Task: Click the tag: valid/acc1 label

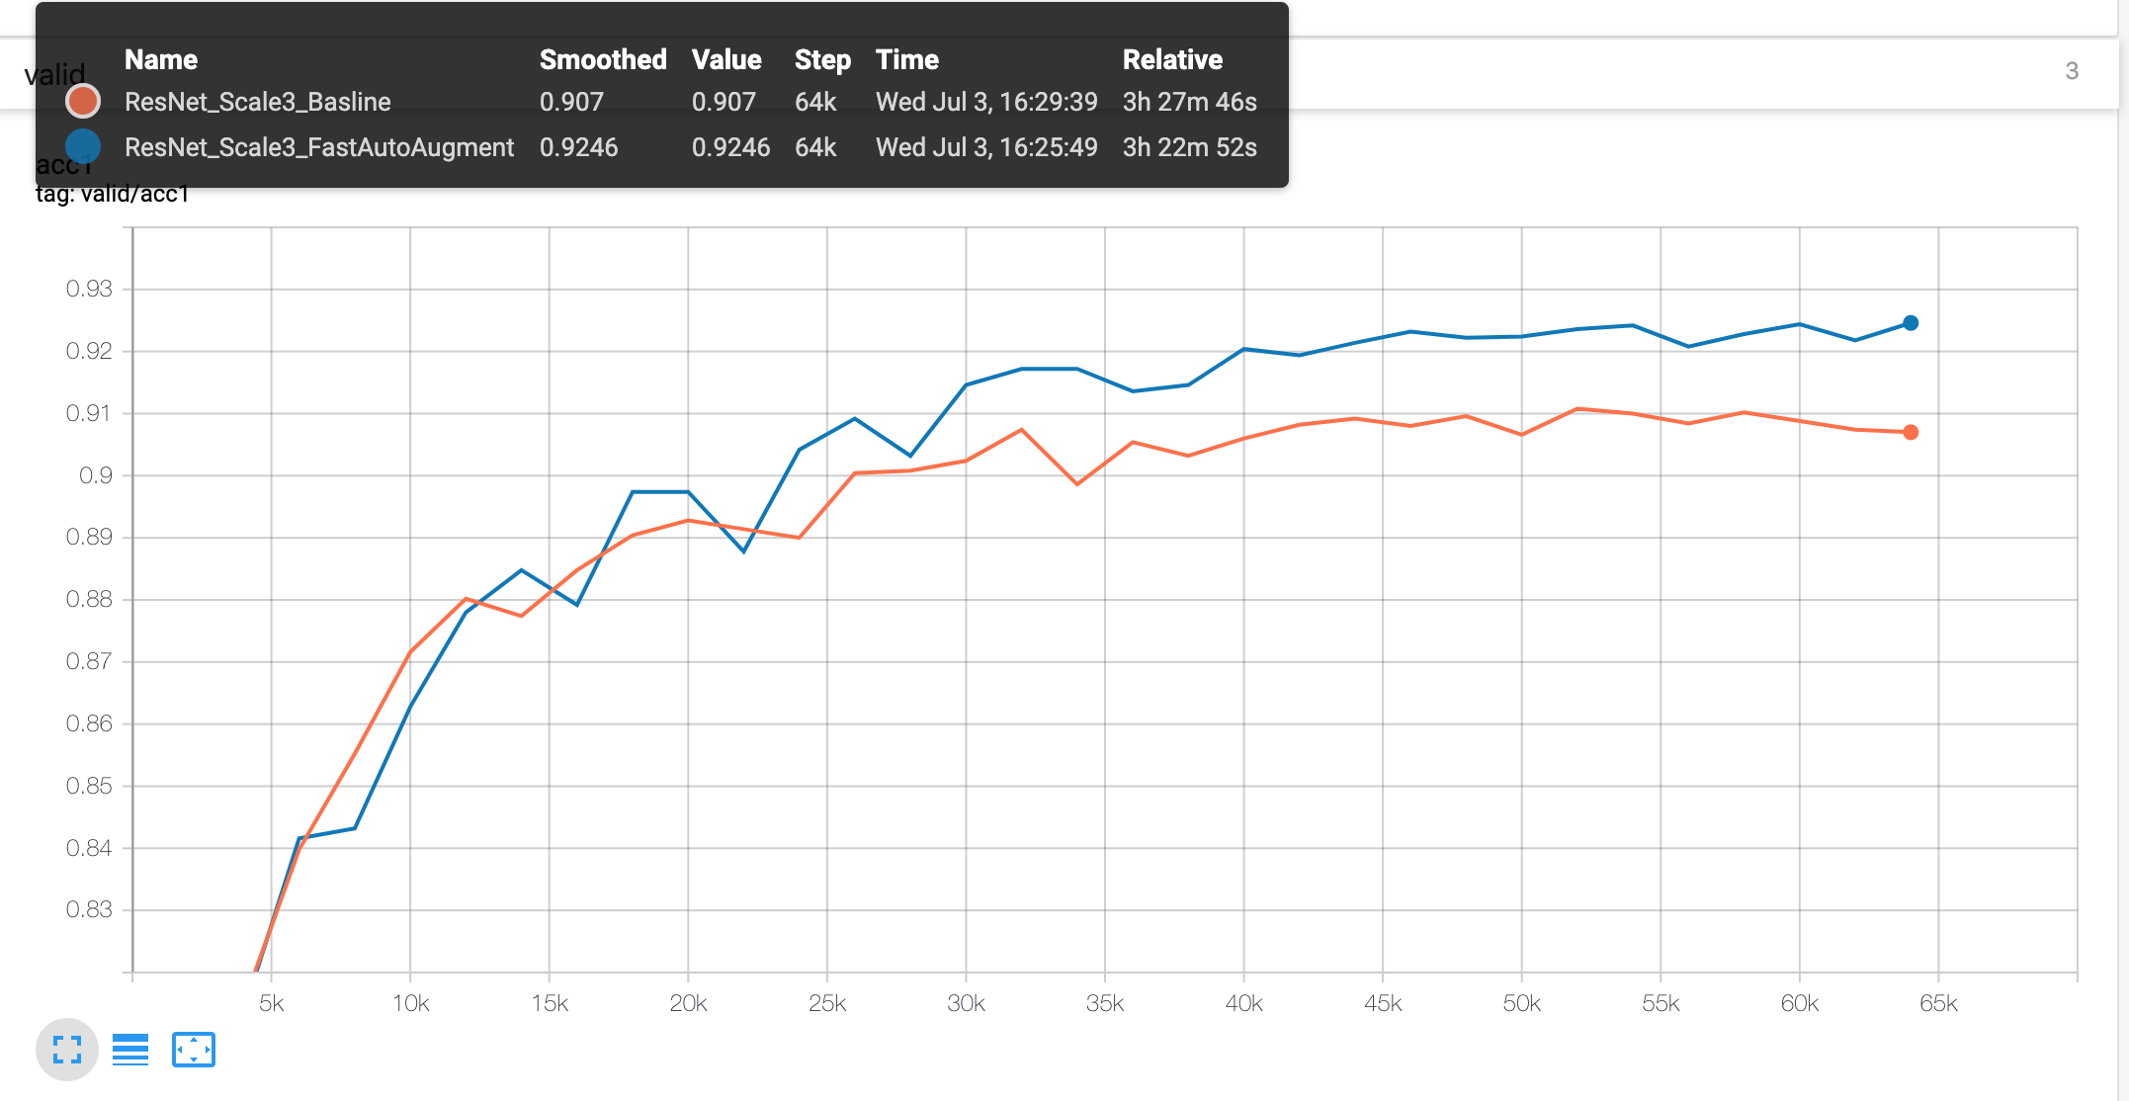Action: (112, 195)
